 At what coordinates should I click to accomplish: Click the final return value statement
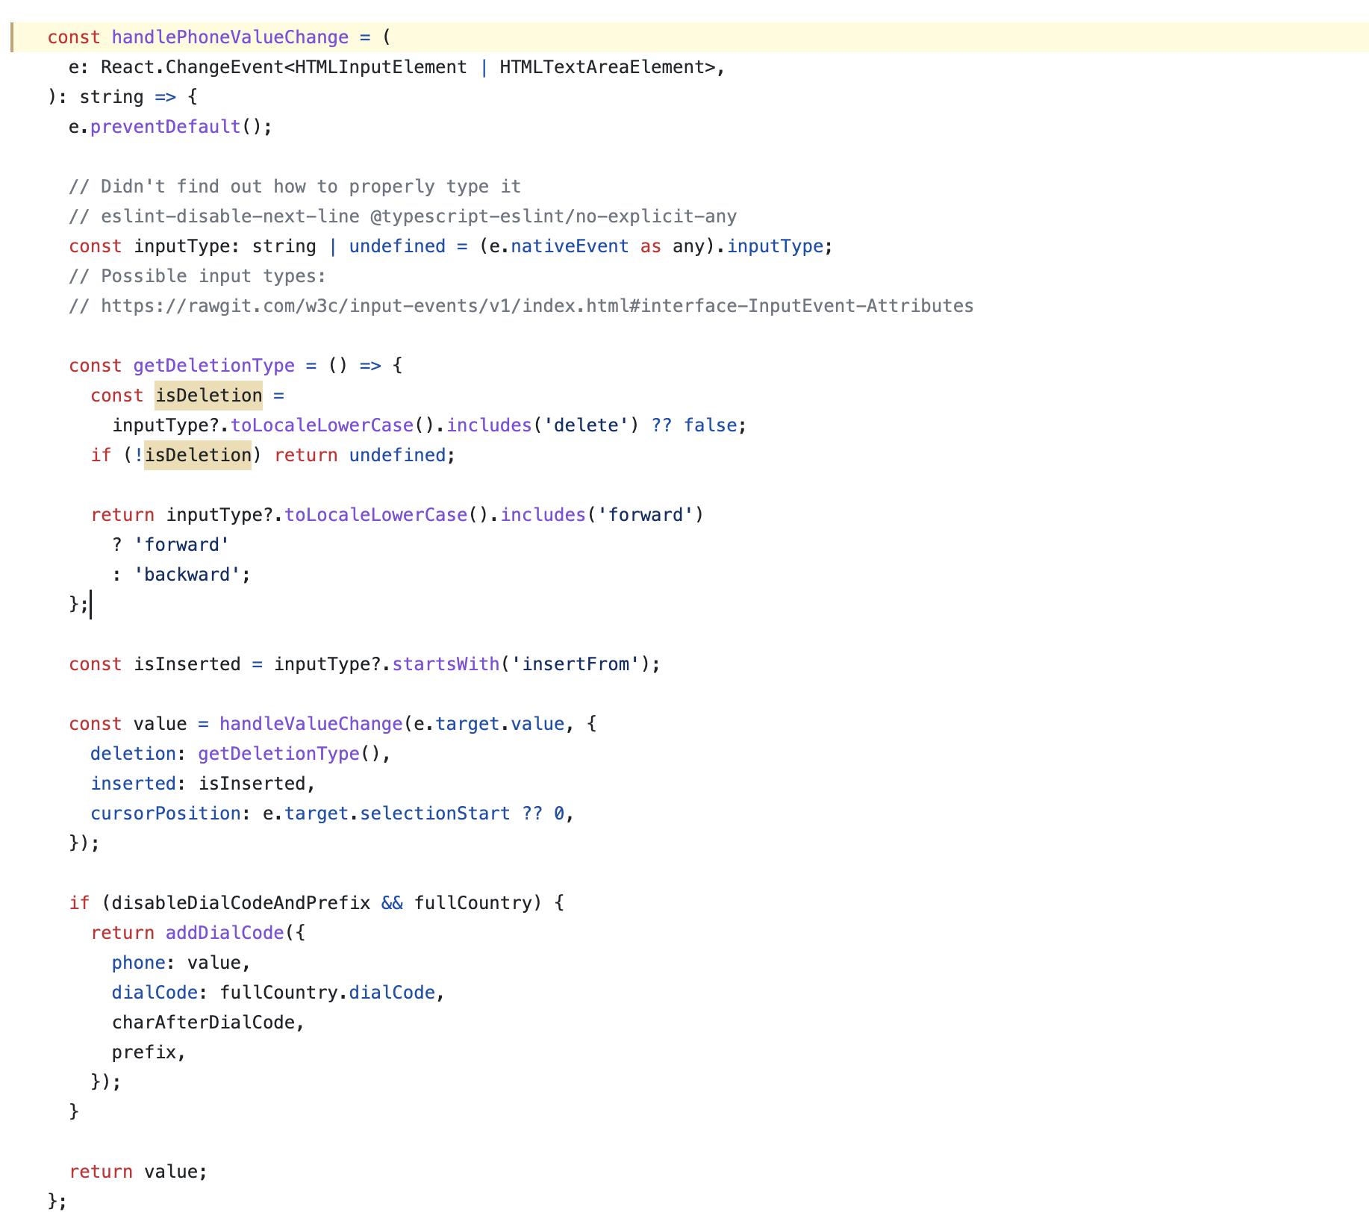[x=137, y=1171]
